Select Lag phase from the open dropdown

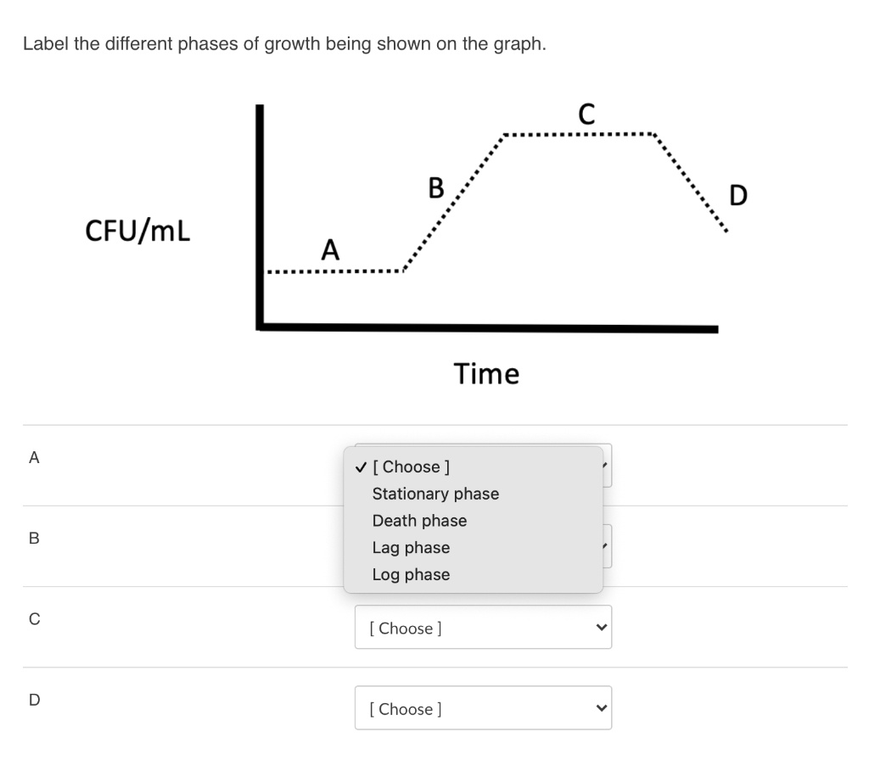tap(411, 547)
